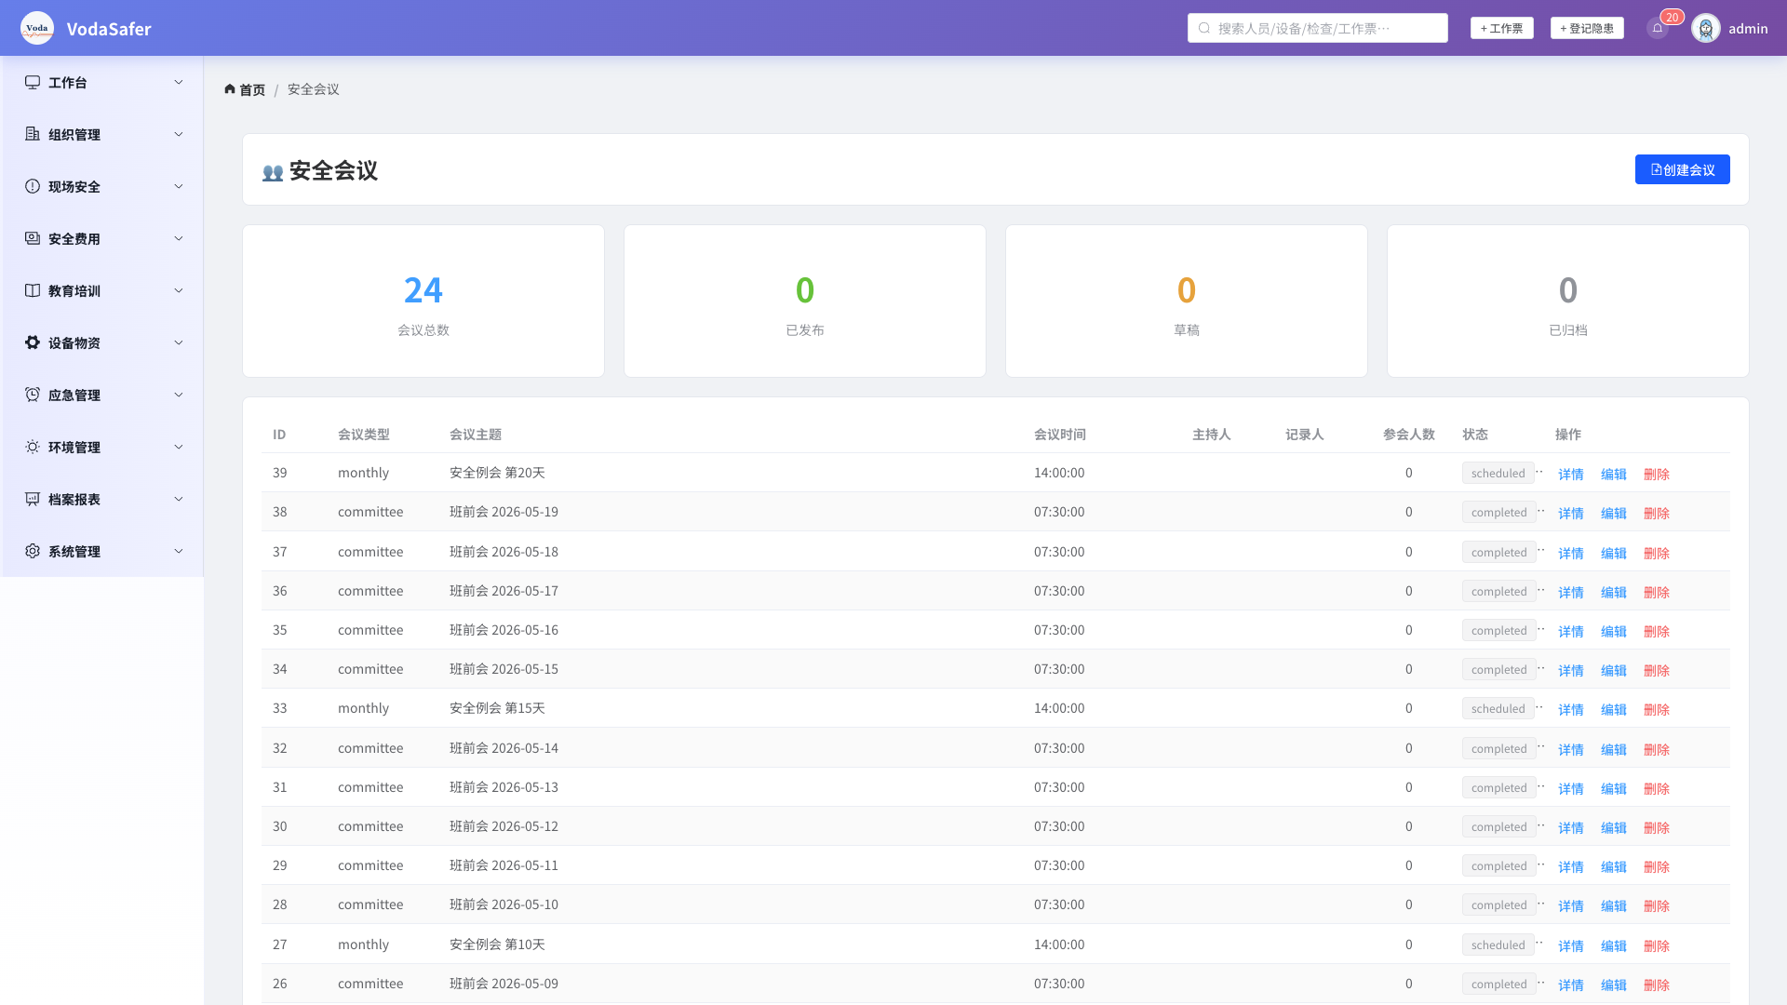1787x1005 pixels.
Task: Open the 应急管理 menu item
Action: (x=102, y=395)
